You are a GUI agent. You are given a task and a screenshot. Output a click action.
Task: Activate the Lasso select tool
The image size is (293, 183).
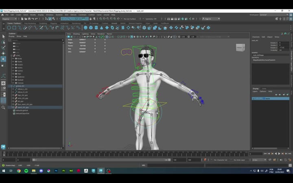pos(3,42)
